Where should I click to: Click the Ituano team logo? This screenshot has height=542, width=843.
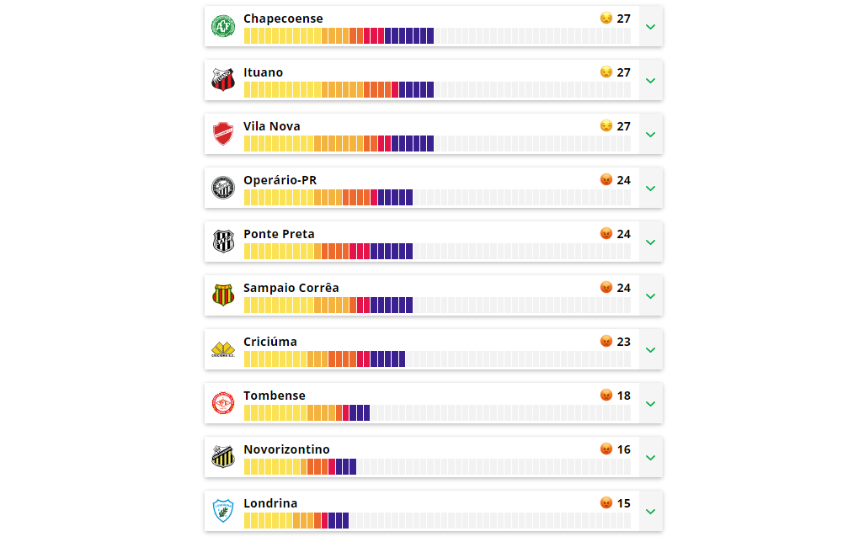pos(223,80)
